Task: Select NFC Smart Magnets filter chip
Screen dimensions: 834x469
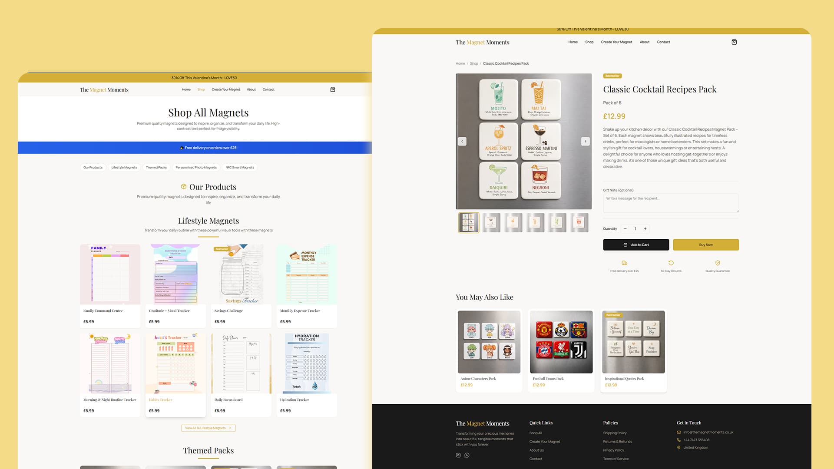Action: coord(240,167)
